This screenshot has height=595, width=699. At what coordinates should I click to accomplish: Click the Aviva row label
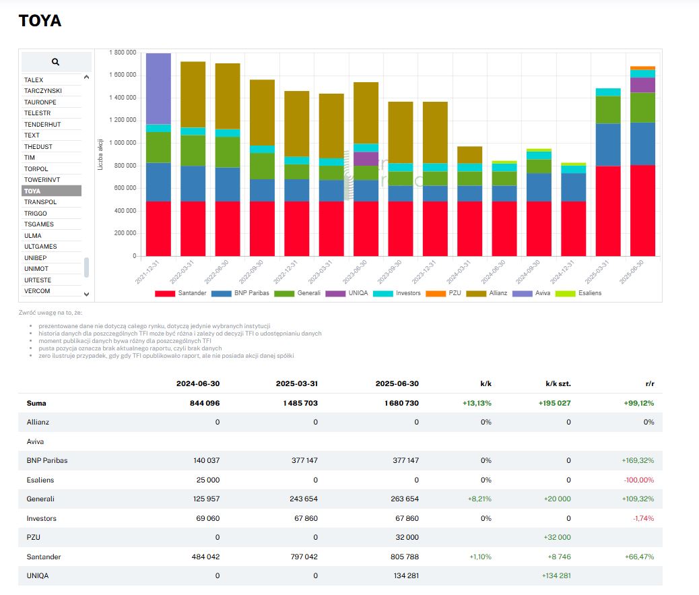pos(35,441)
